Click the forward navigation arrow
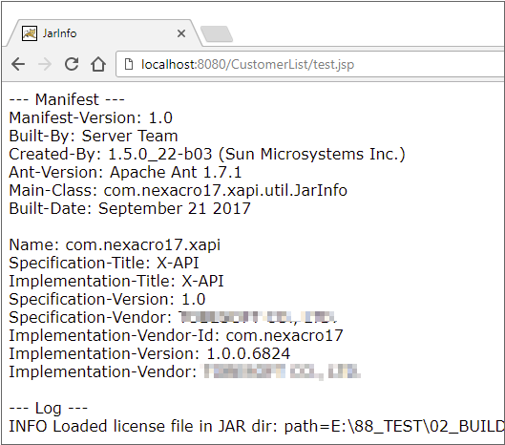Viewport: 505px width, 445px height. coord(45,64)
